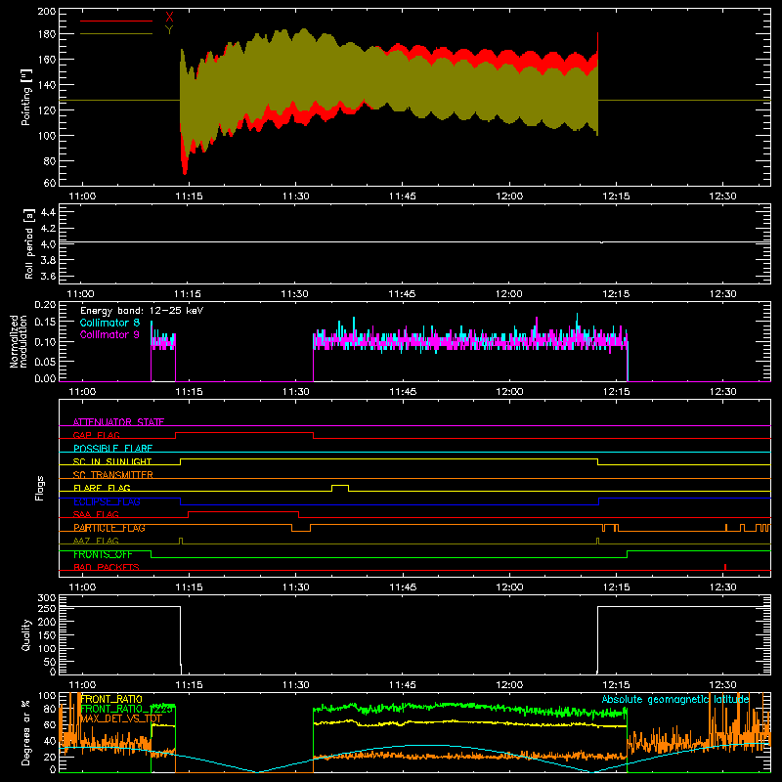
Task: Click the 'X' legend label
Action: click(169, 17)
